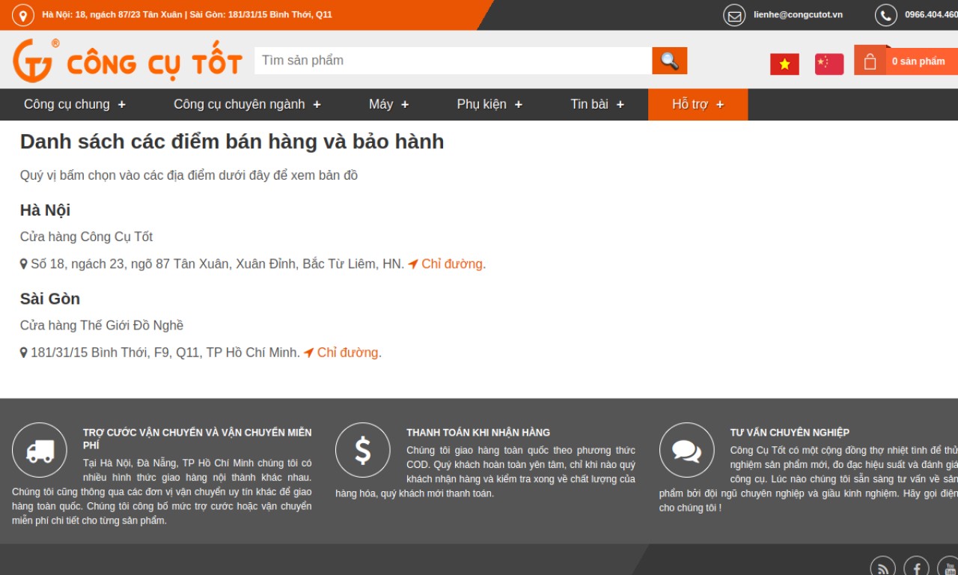Image resolution: width=958 pixels, height=575 pixels.
Task: Click the email envelope icon
Action: (734, 15)
